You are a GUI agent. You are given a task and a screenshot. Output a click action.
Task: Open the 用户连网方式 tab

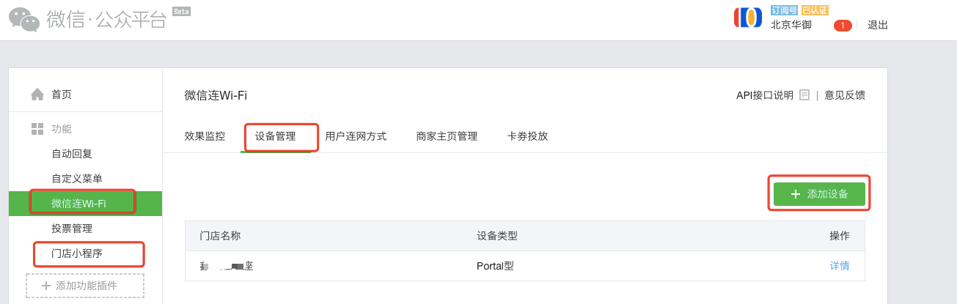point(356,136)
